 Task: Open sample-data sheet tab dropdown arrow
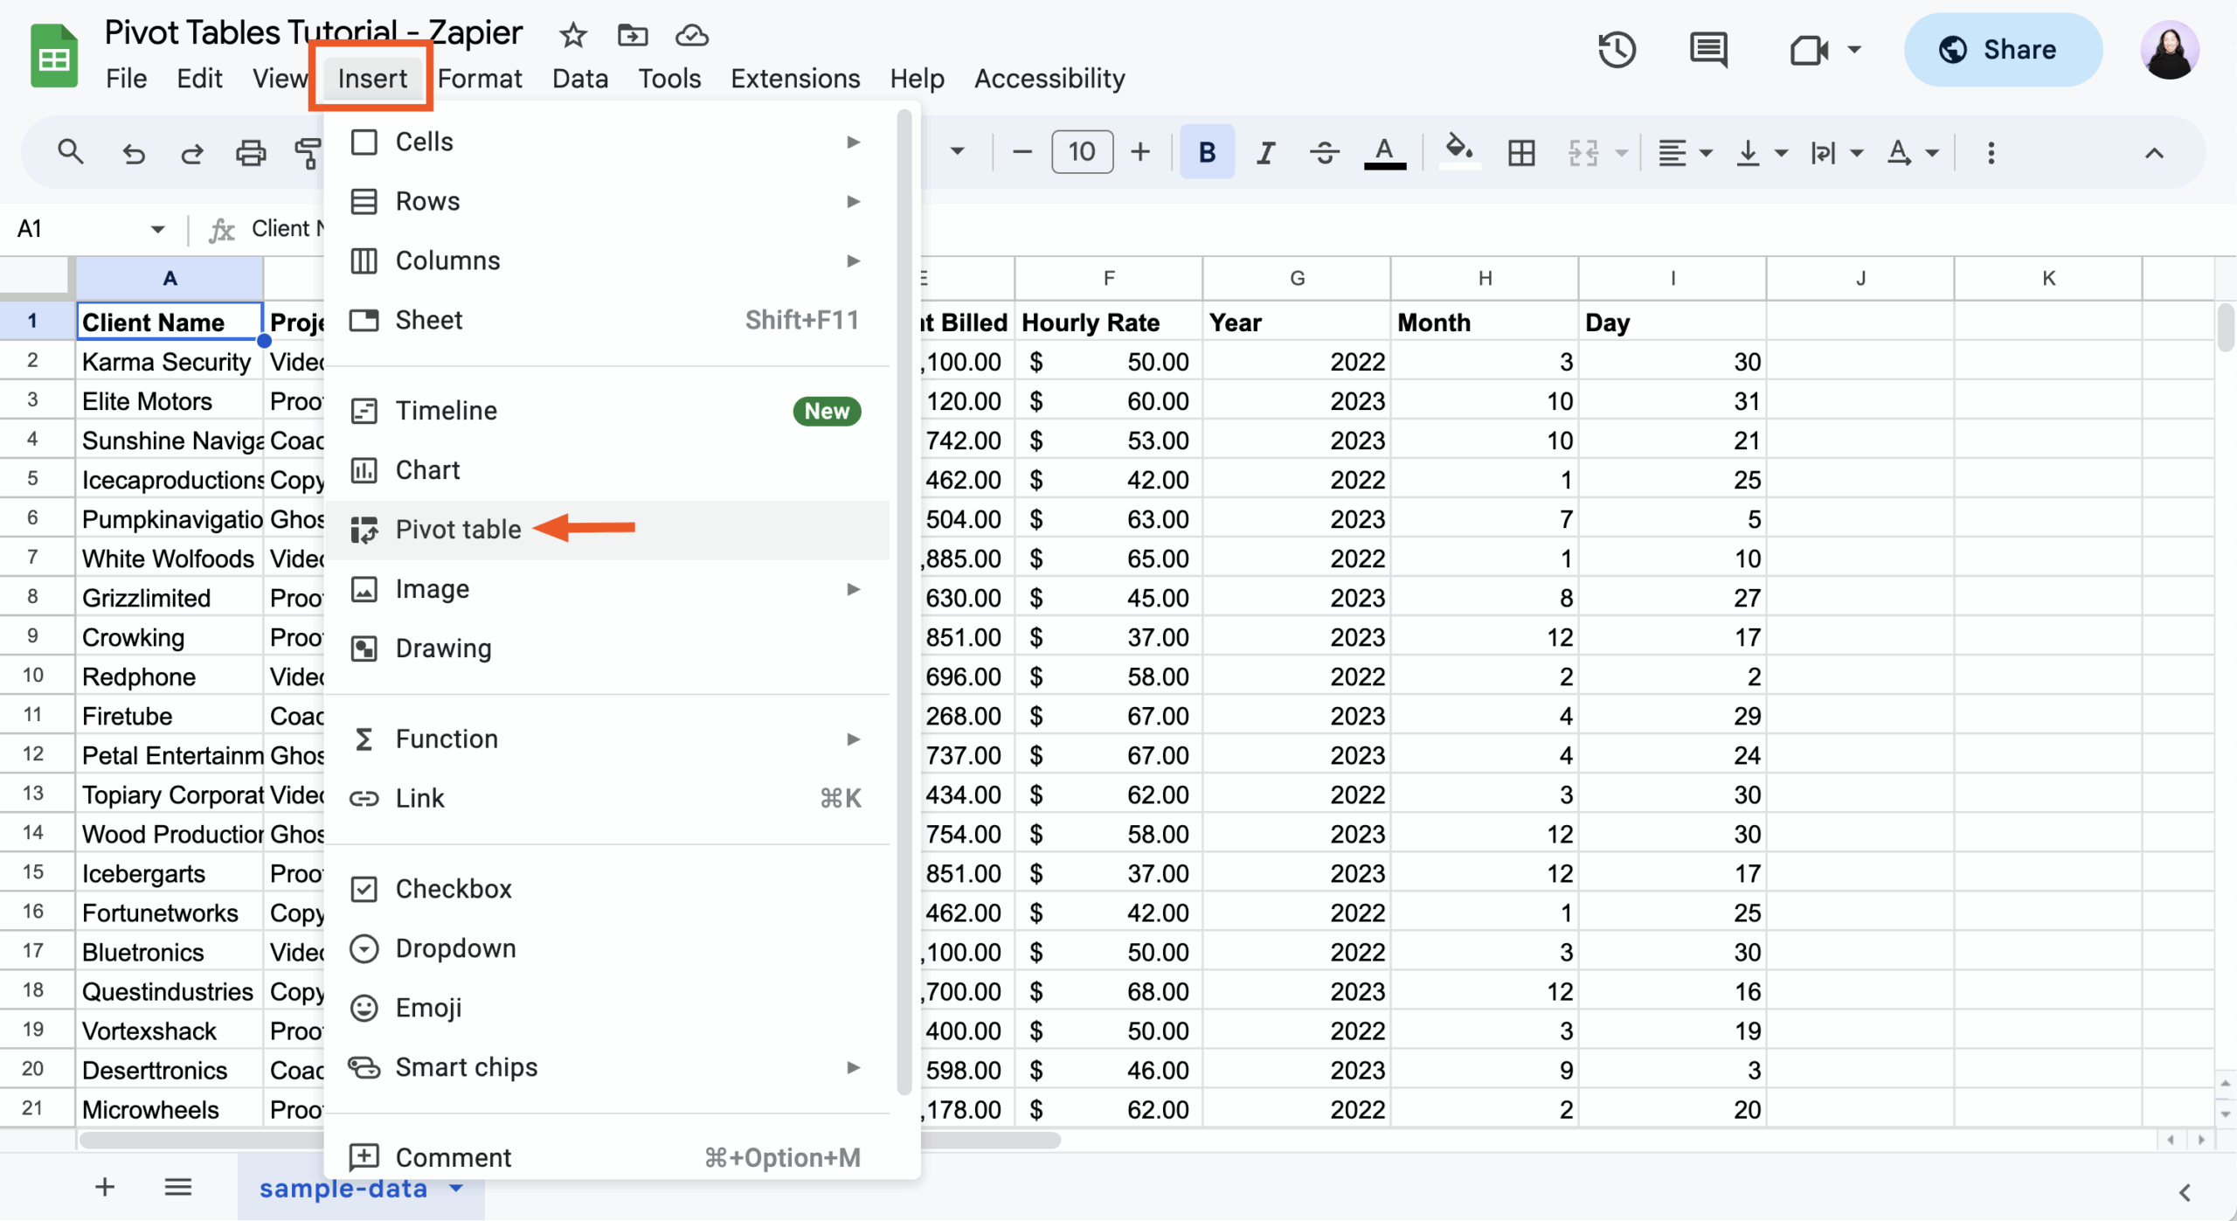point(456,1188)
